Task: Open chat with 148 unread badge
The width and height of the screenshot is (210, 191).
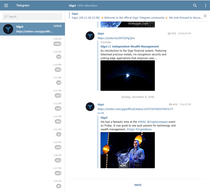Action: click(x=32, y=107)
